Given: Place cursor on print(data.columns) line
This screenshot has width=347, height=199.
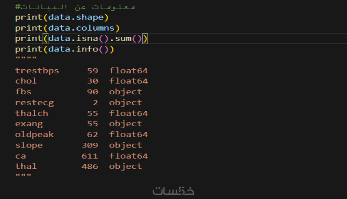Looking at the screenshot, I should pos(67,28).
